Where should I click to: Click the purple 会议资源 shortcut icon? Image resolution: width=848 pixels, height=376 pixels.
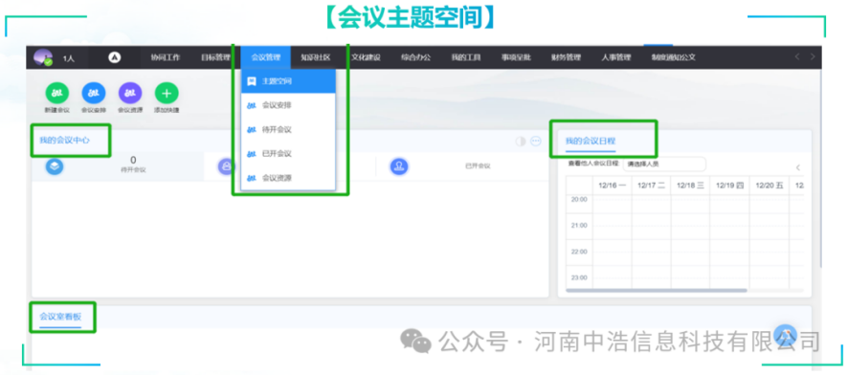tap(130, 94)
